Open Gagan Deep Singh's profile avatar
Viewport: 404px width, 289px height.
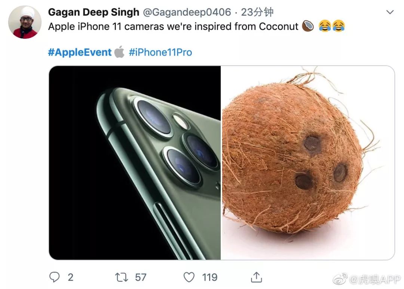25,22
